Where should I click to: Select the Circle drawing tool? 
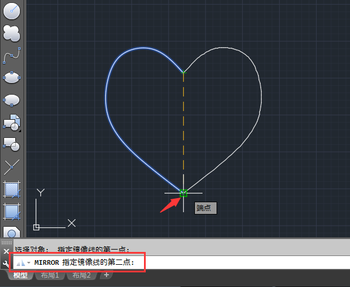12,11
